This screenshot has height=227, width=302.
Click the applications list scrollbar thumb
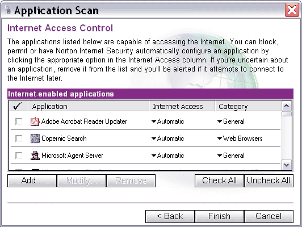(287, 114)
